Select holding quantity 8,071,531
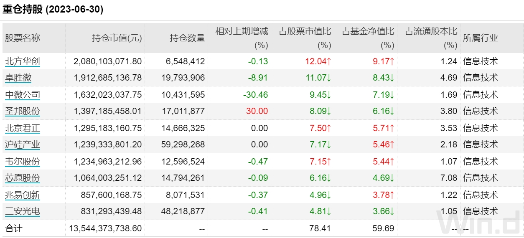The image size is (524, 238). click(186, 195)
